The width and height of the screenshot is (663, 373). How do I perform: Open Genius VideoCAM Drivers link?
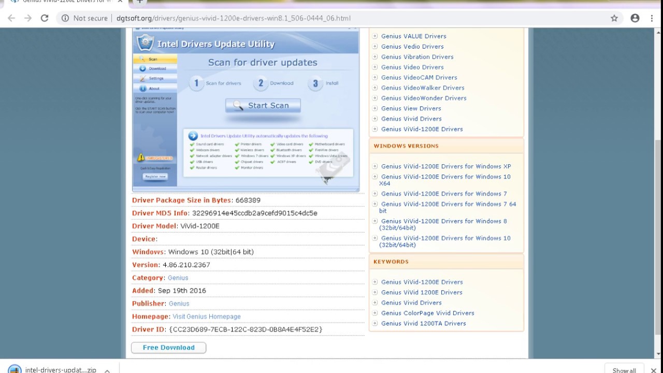point(419,78)
